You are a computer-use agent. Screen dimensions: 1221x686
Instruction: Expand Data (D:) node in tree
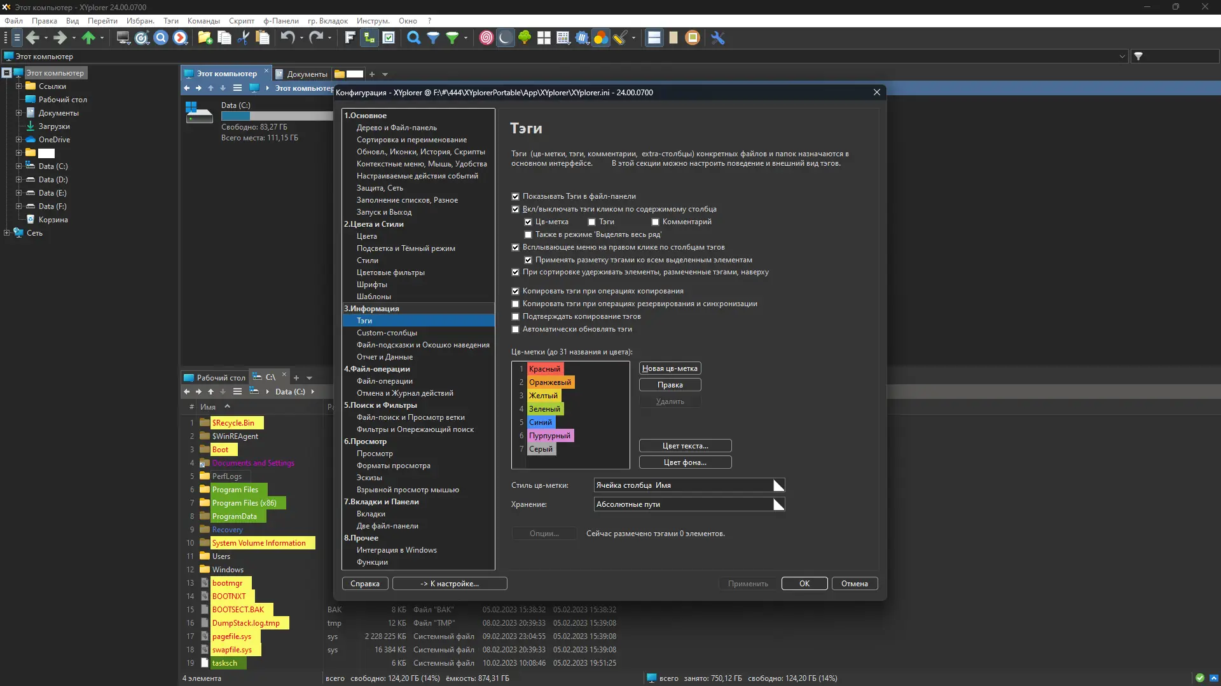point(18,180)
